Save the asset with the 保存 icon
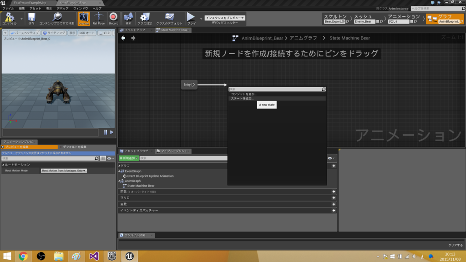This screenshot has height=262, width=466. click(x=31, y=18)
